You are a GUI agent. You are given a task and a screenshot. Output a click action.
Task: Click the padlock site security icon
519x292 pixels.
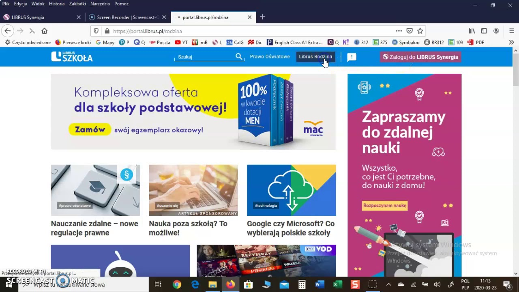[x=107, y=31]
